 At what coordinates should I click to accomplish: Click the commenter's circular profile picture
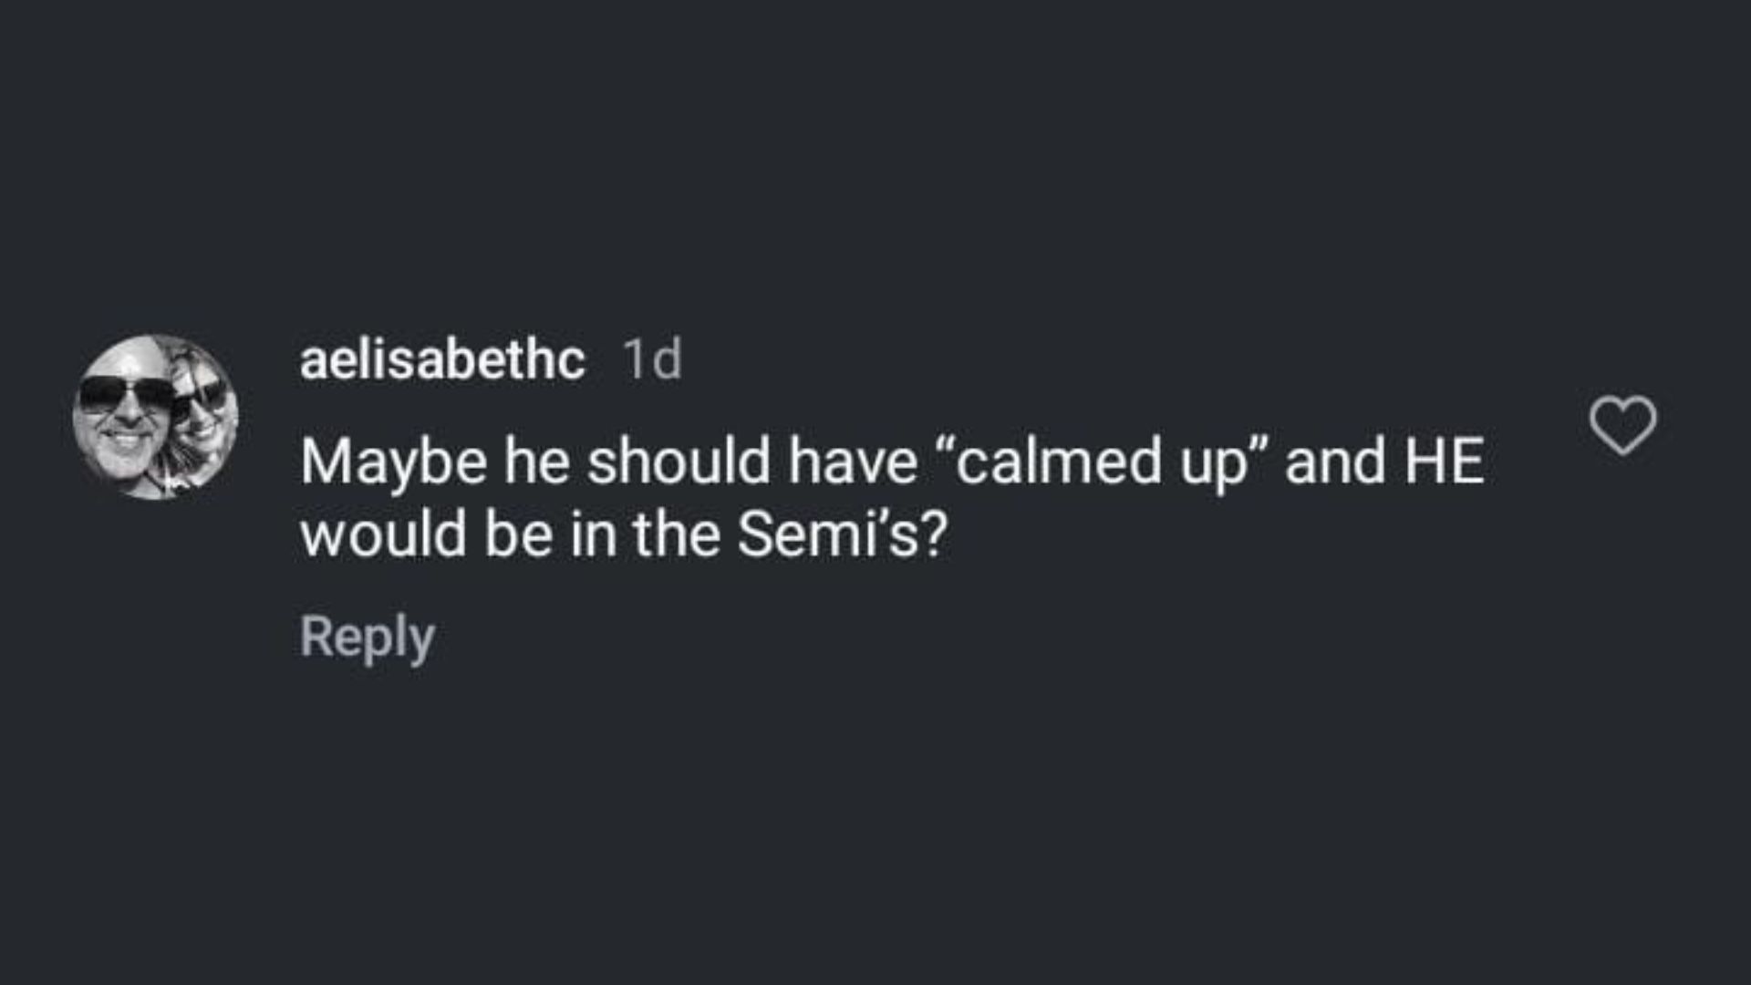click(x=155, y=417)
